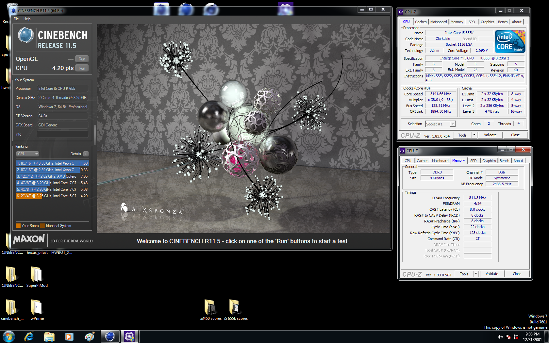Open the i5 655k scores desktop folder
Image resolution: width=549 pixels, height=343 pixels.
pyautogui.click(x=236, y=309)
